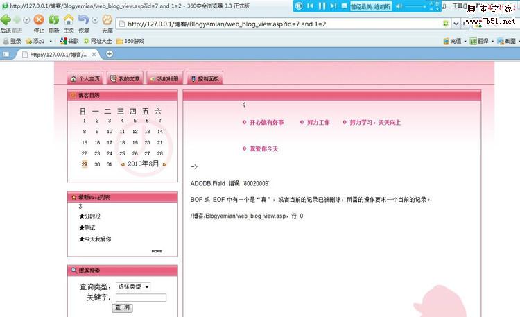520x317 pixels.
Task: Click 添加 to add a favorite
Action: [35, 41]
